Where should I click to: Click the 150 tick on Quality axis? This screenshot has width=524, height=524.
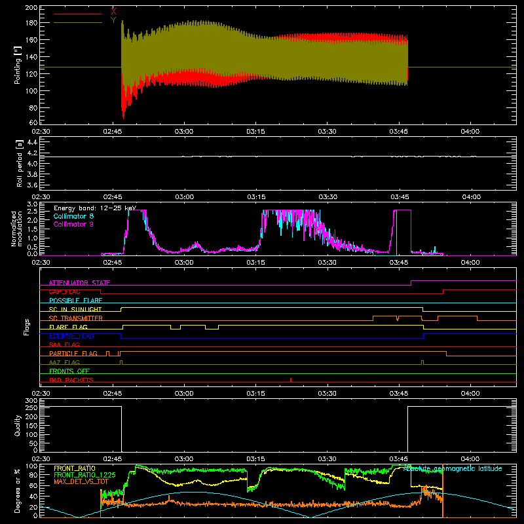coord(31,425)
